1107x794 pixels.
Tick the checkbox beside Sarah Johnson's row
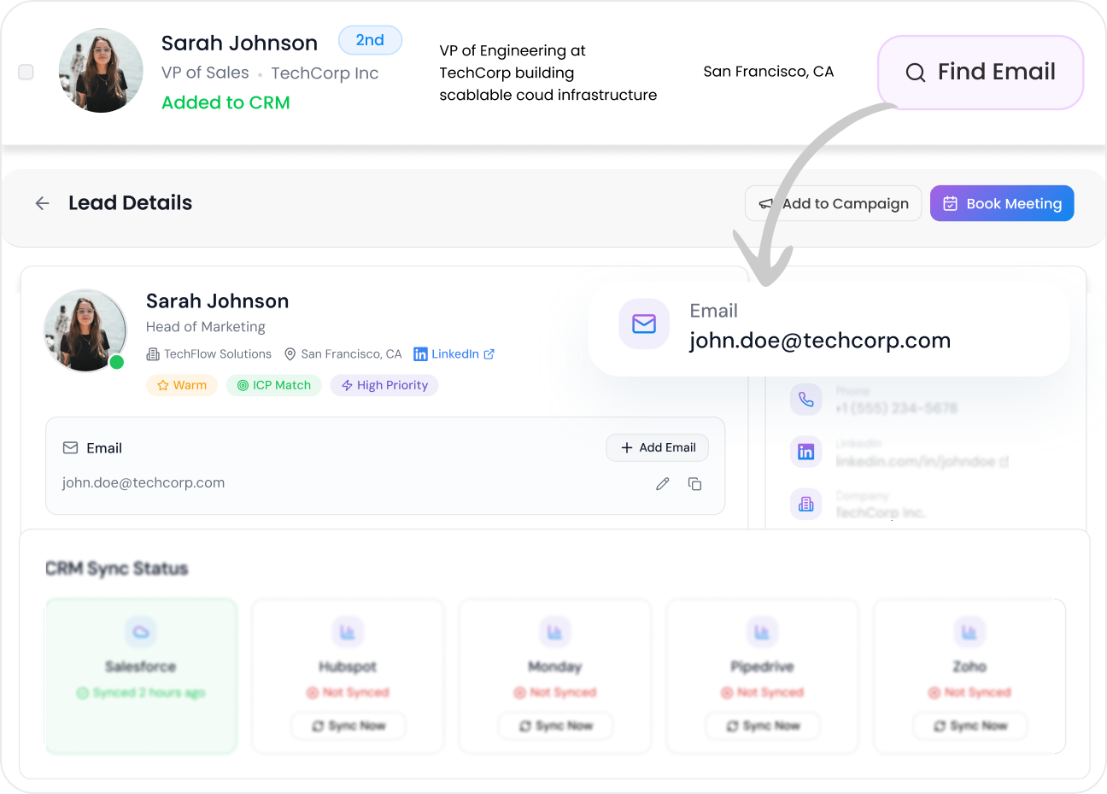26,72
